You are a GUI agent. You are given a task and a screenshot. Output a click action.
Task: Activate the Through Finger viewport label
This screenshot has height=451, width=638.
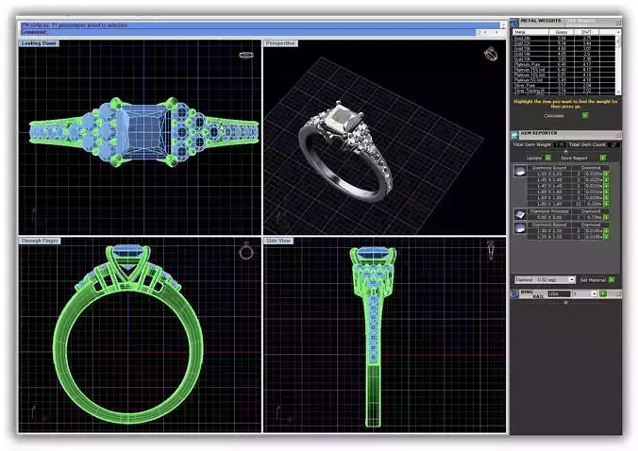coord(40,241)
